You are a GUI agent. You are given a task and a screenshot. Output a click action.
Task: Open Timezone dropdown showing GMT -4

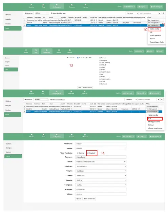(x=101, y=180)
